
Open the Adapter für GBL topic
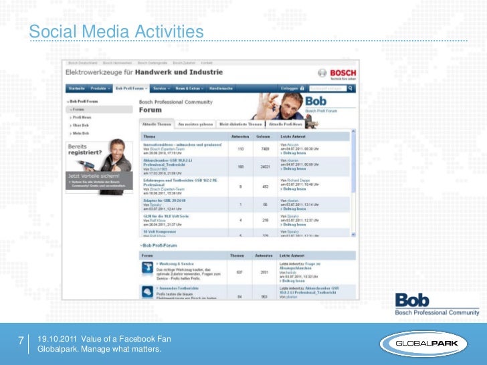point(165,201)
